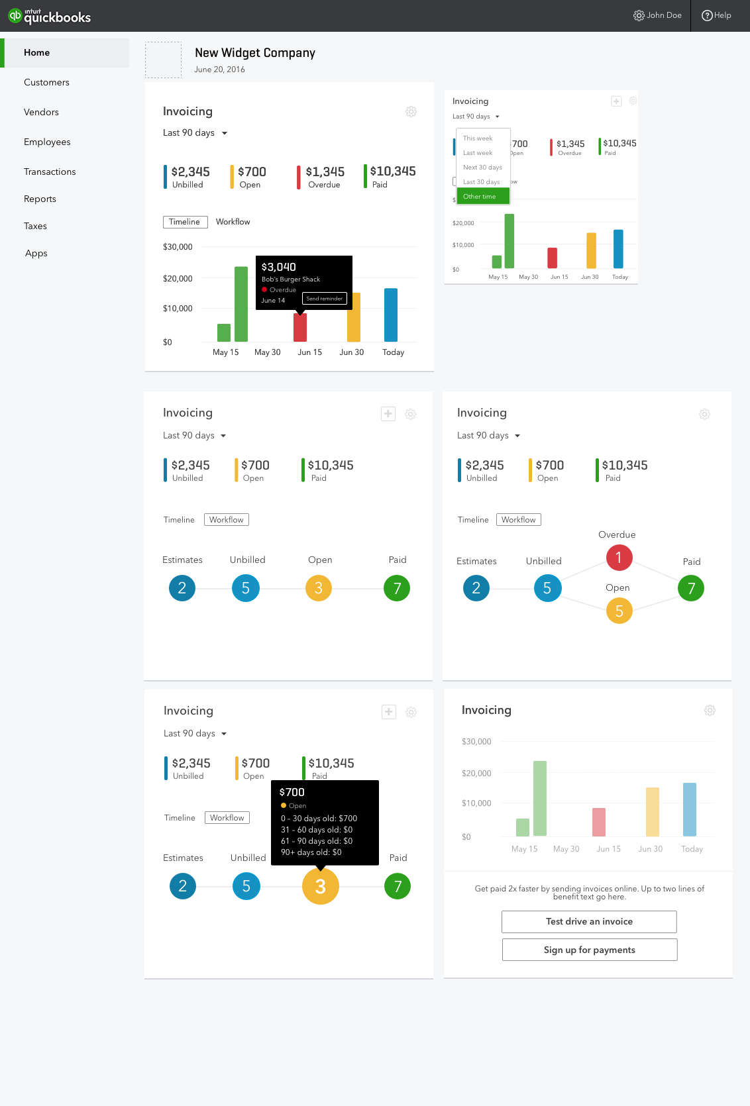The image size is (750, 1106).
Task: Open Customers in the sidebar
Action: click(x=46, y=82)
